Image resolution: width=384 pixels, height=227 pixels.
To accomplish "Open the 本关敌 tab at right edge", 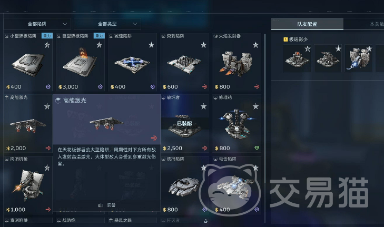I will click(377, 24).
